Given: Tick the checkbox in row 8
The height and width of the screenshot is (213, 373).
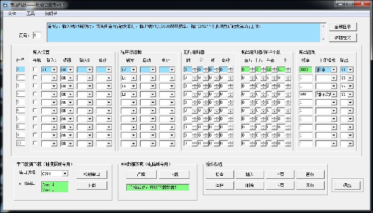Looking at the screenshot, I should (35, 127).
